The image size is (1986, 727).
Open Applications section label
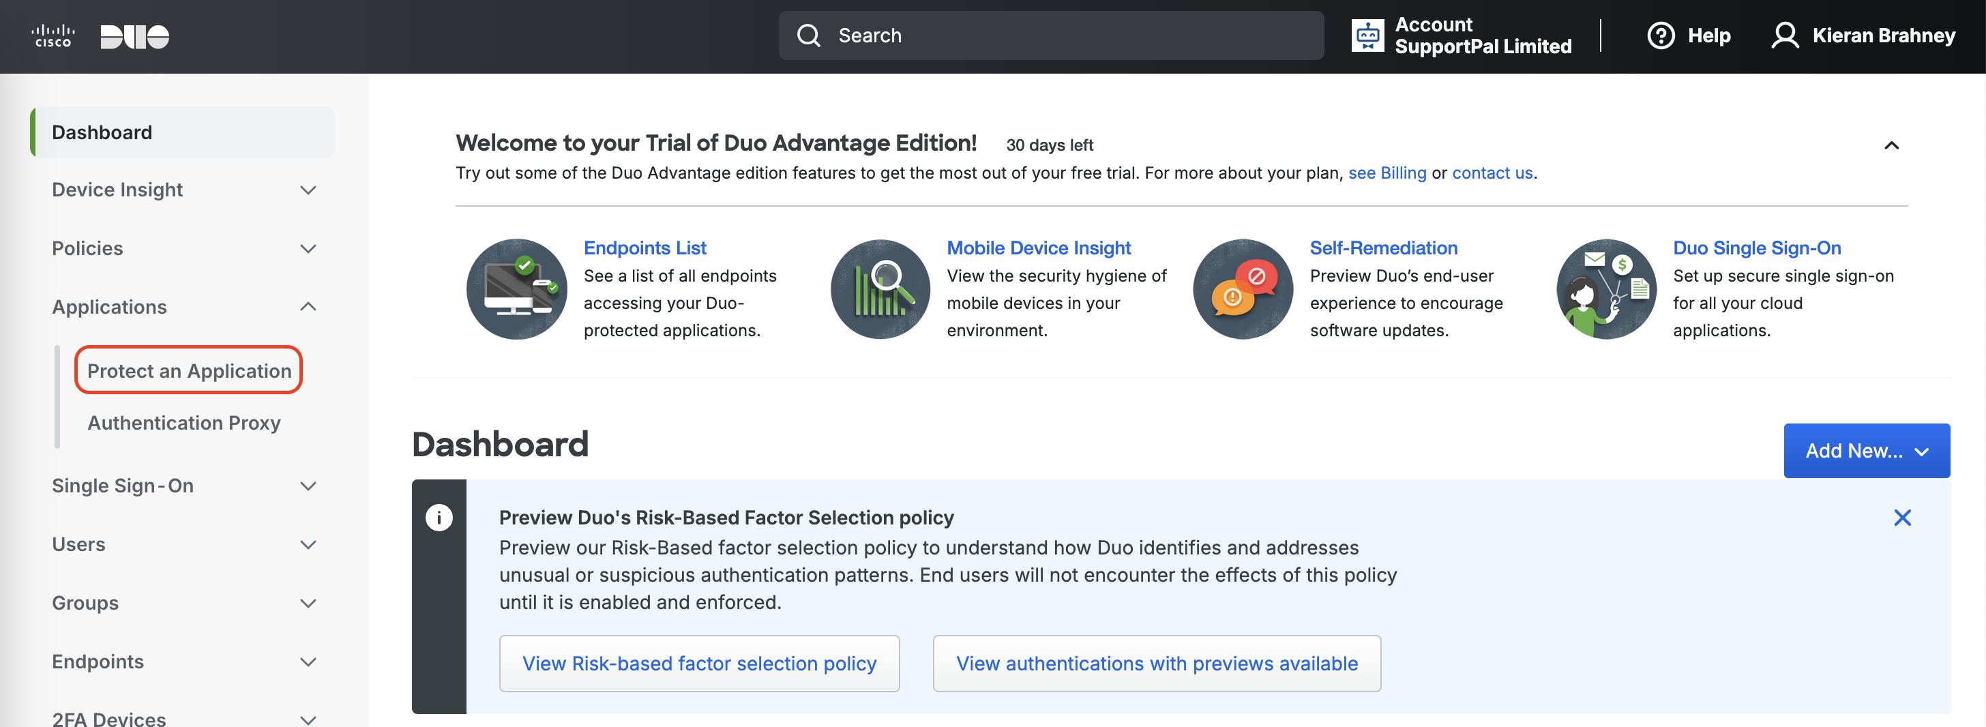108,307
